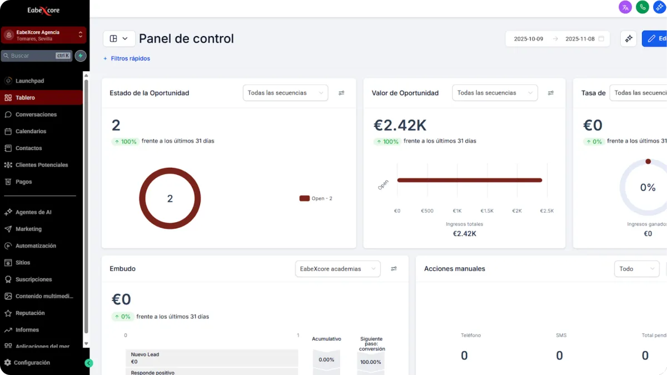Open filter settings for the Embudo widget
The height and width of the screenshot is (375, 667).
point(394,269)
